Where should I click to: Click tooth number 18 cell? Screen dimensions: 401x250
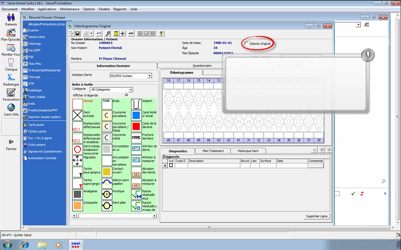(x=169, y=81)
